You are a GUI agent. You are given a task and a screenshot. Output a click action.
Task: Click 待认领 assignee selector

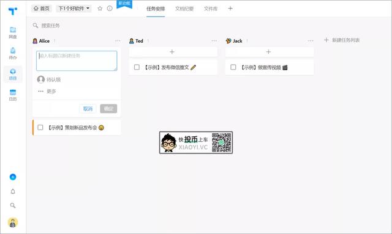(49, 79)
